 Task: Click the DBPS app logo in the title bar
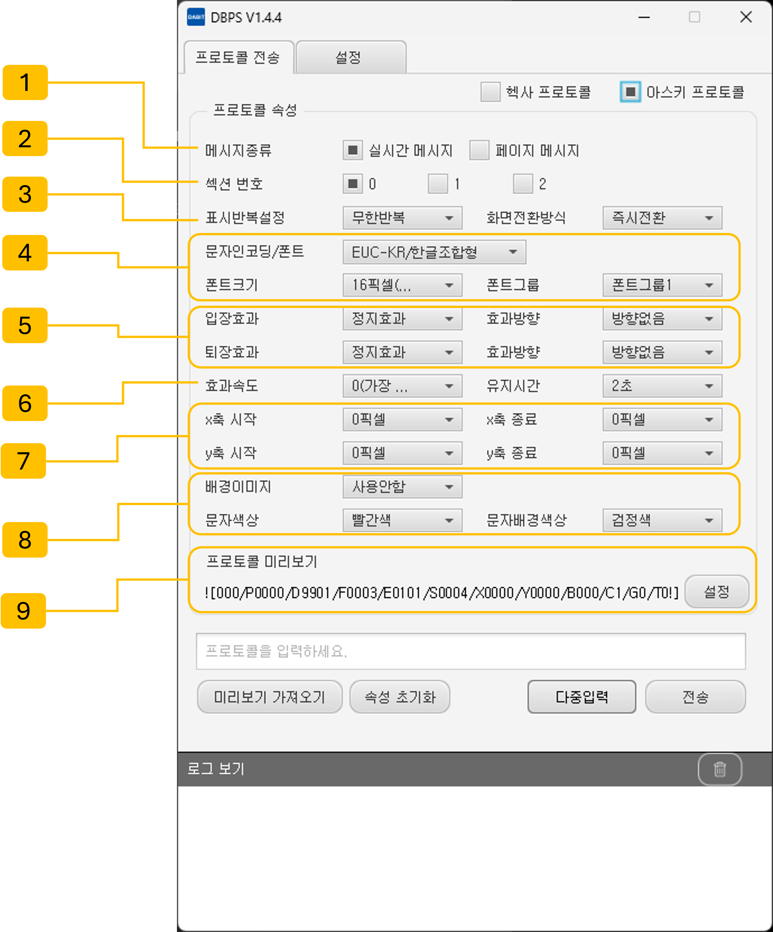pos(196,17)
